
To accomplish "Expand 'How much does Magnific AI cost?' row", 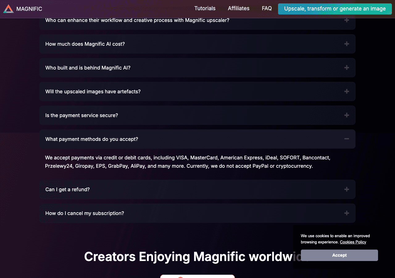I will (x=197, y=44).
